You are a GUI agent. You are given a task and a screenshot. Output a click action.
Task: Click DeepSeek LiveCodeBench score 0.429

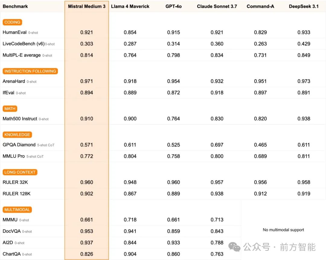(304, 44)
